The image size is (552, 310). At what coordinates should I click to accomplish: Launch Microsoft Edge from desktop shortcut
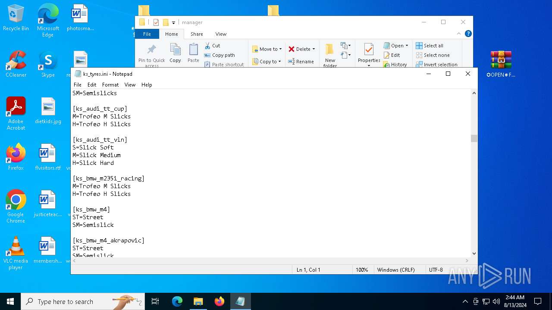point(48,20)
